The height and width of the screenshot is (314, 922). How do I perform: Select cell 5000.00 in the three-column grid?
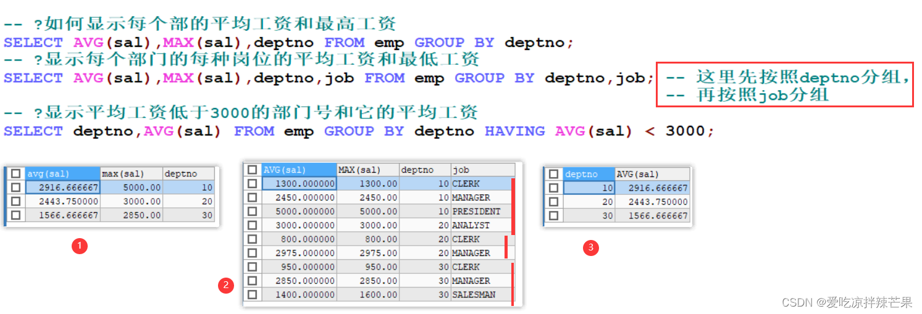point(132,188)
